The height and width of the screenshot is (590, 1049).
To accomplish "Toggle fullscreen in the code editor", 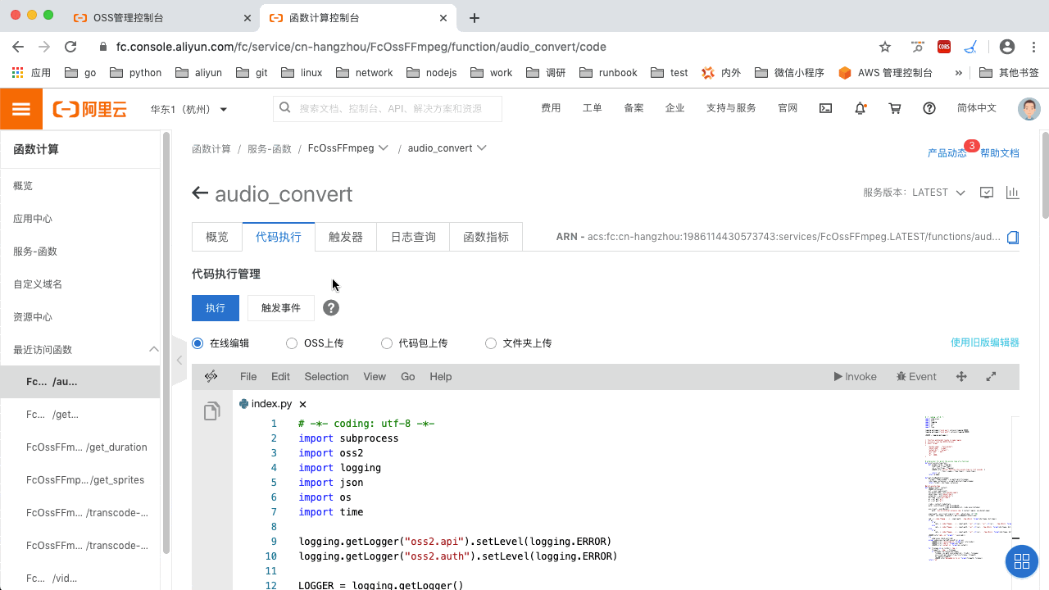I will [x=991, y=377].
